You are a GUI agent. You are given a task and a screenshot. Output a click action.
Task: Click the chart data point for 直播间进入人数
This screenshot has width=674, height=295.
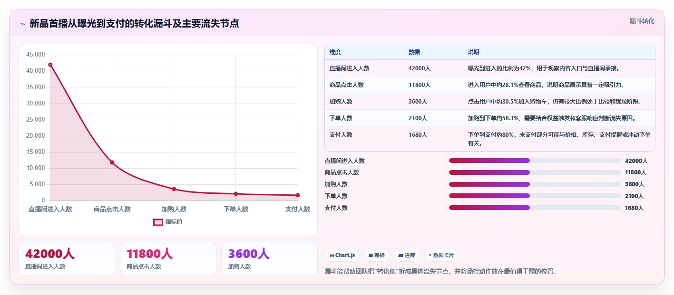click(50, 65)
